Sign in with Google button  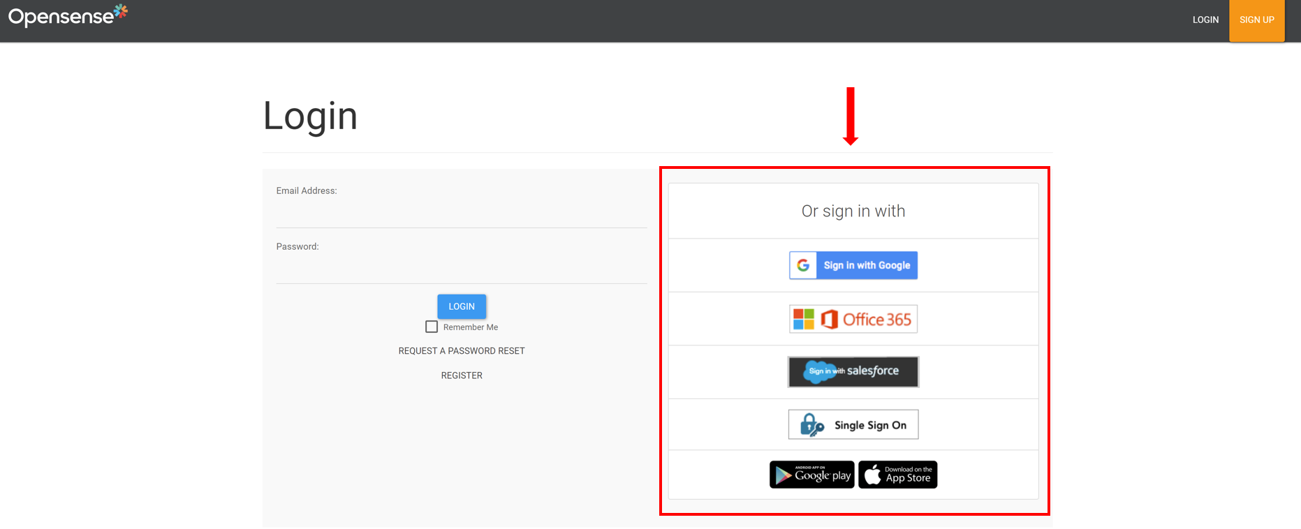(x=853, y=265)
